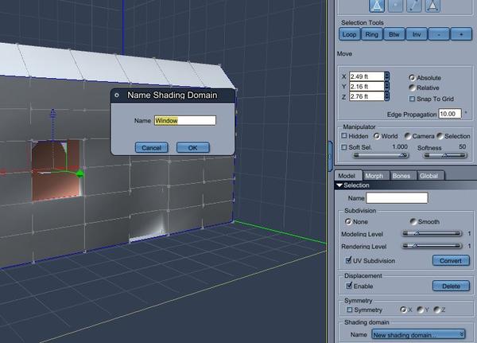Screen dimensions: 477x343
Task: Click Cancel in Name Shading Domain dialog
Action: click(151, 148)
